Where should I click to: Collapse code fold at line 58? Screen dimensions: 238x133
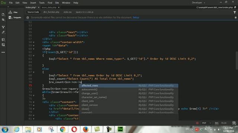[34, 42]
